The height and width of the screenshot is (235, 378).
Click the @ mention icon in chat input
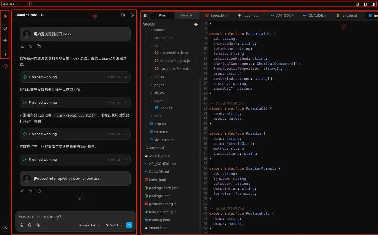point(30,225)
